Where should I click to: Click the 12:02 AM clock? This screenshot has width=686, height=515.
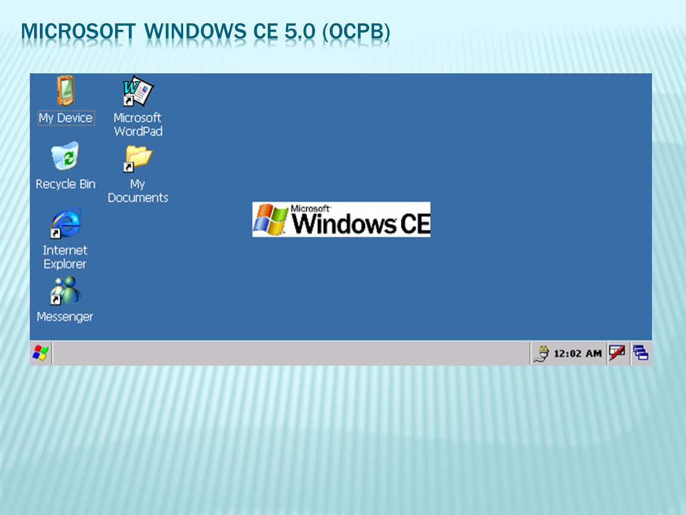[x=577, y=353]
